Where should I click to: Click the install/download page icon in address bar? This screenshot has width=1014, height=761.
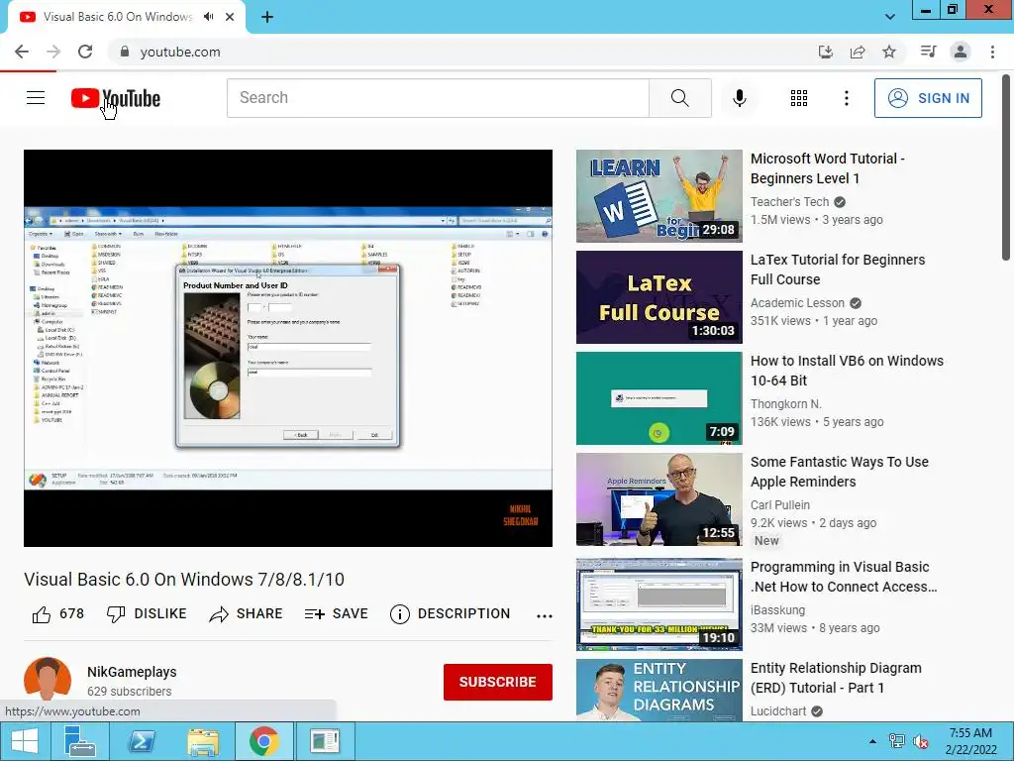click(825, 52)
